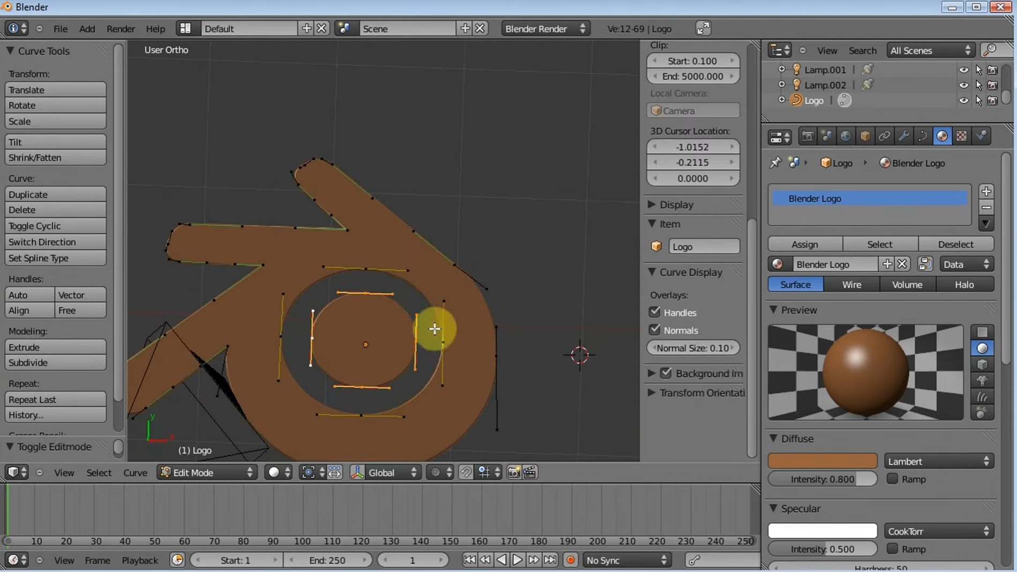Open the All Scenes outliner dropdown
The width and height of the screenshot is (1017, 572).
pyautogui.click(x=930, y=50)
